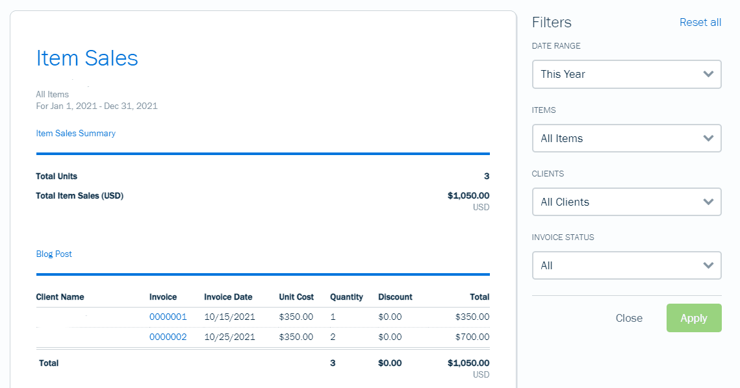This screenshot has height=388, width=740.
Task: Open invoice 0000002
Action: (x=168, y=337)
